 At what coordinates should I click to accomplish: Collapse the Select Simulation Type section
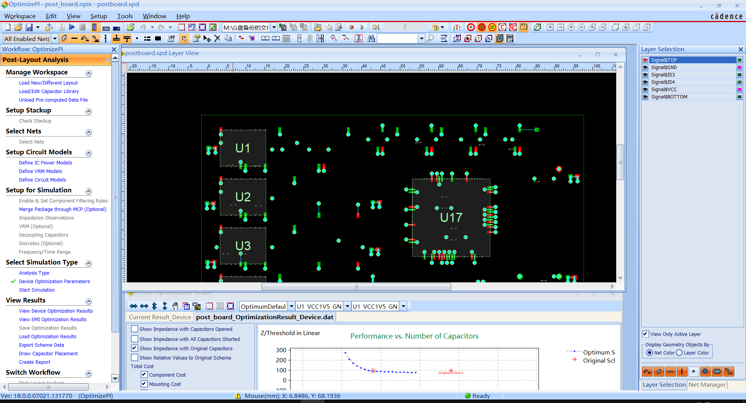pos(89,263)
